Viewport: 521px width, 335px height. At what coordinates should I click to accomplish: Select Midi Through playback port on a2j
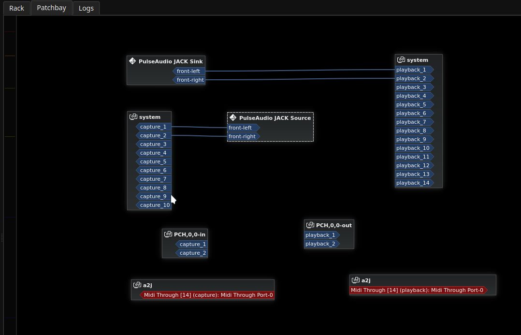tap(419, 290)
